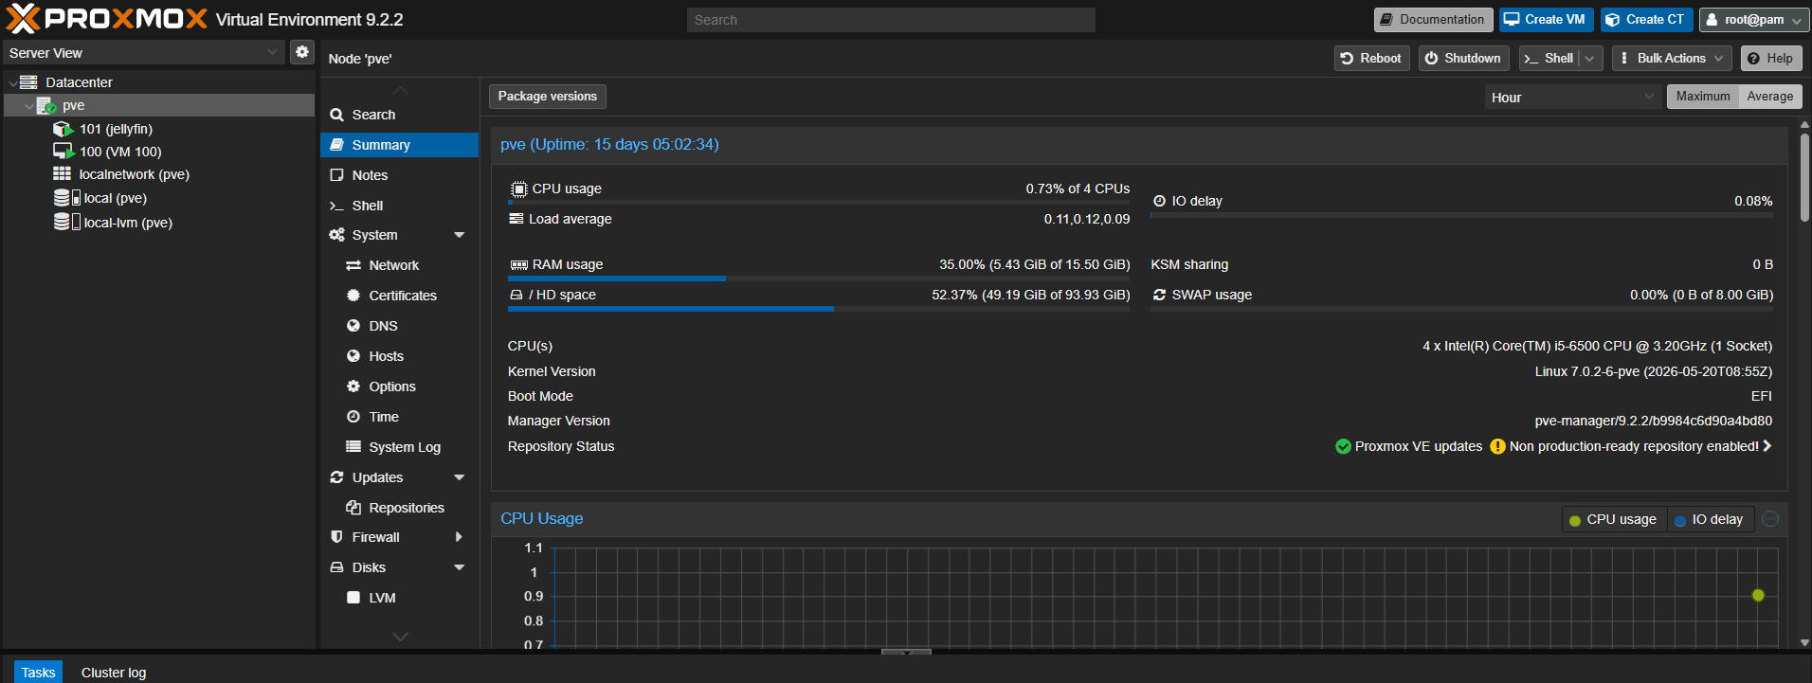Switch to the Cluster log tab

click(114, 672)
